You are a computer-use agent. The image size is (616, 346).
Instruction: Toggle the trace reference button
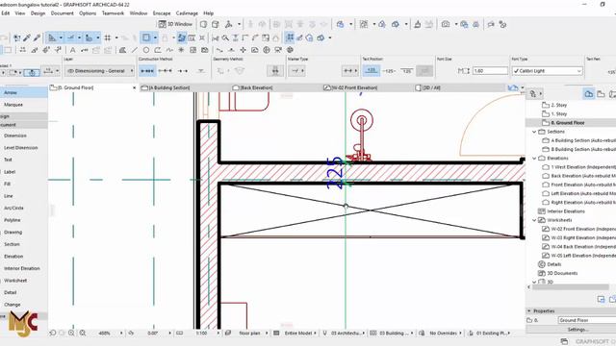[x=182, y=37]
